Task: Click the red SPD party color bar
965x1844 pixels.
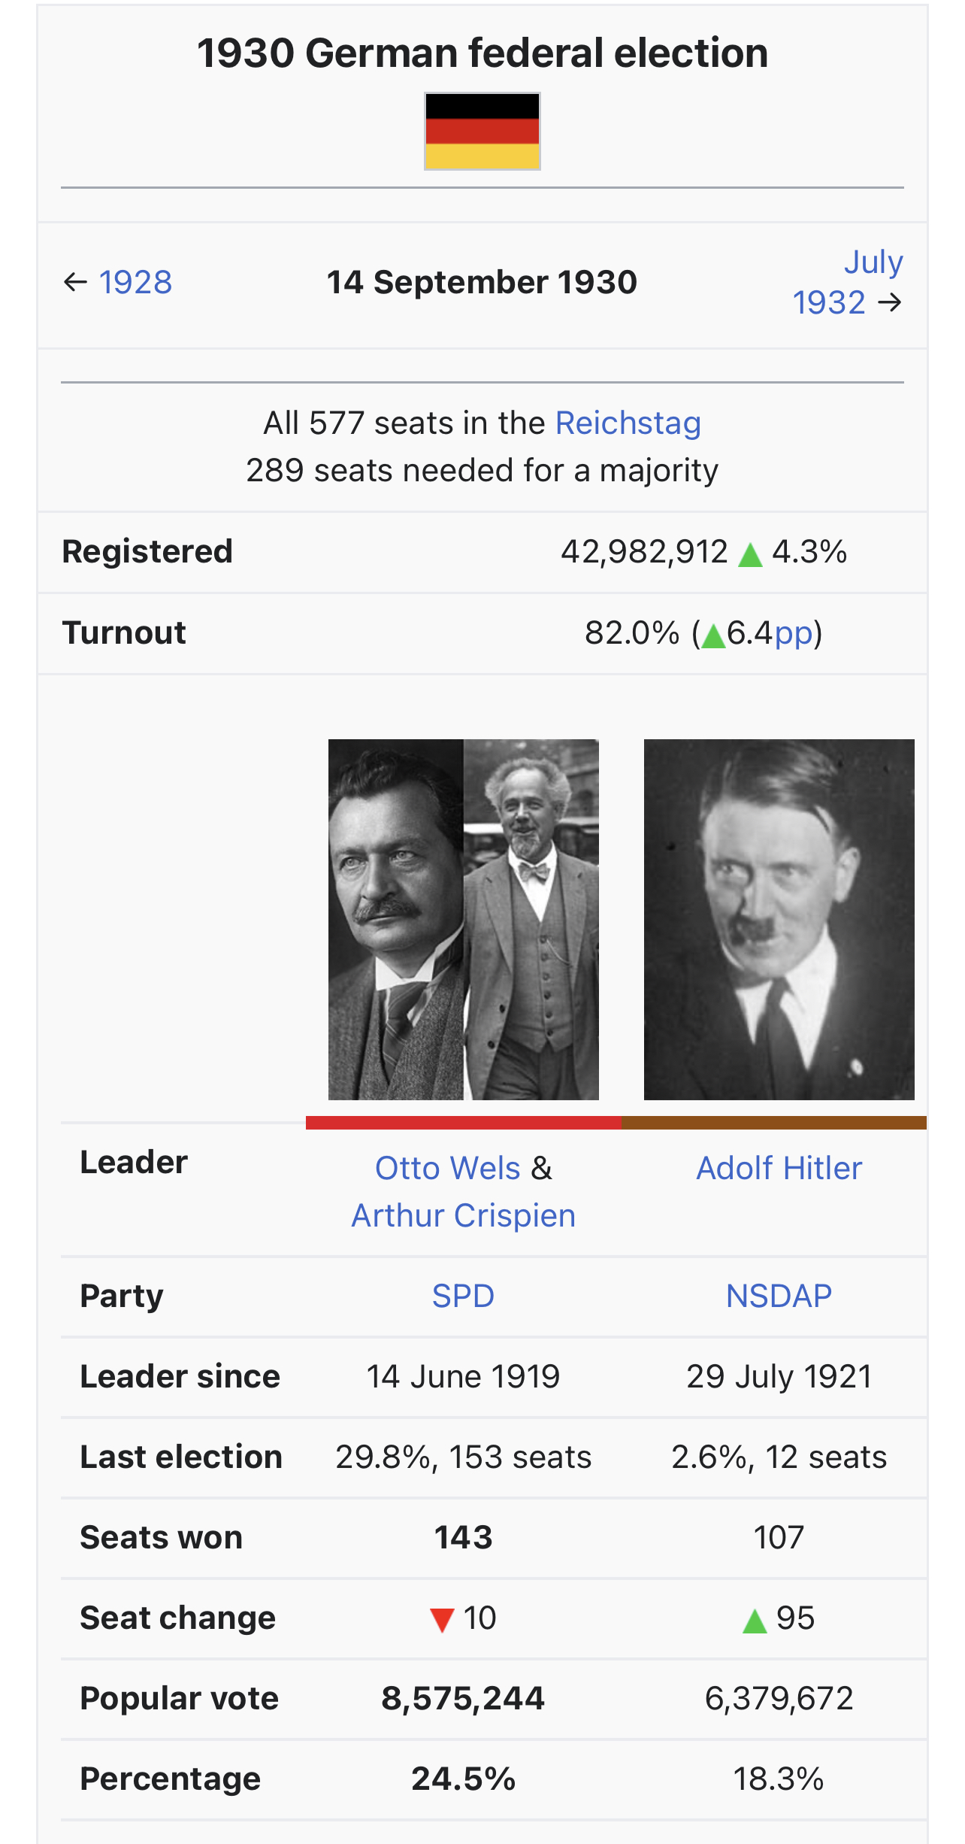Action: coord(464,1123)
